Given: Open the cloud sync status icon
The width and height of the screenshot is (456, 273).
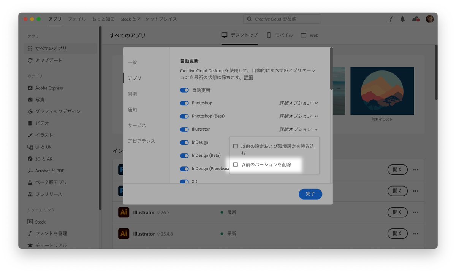Looking at the screenshot, I should click(x=416, y=19).
